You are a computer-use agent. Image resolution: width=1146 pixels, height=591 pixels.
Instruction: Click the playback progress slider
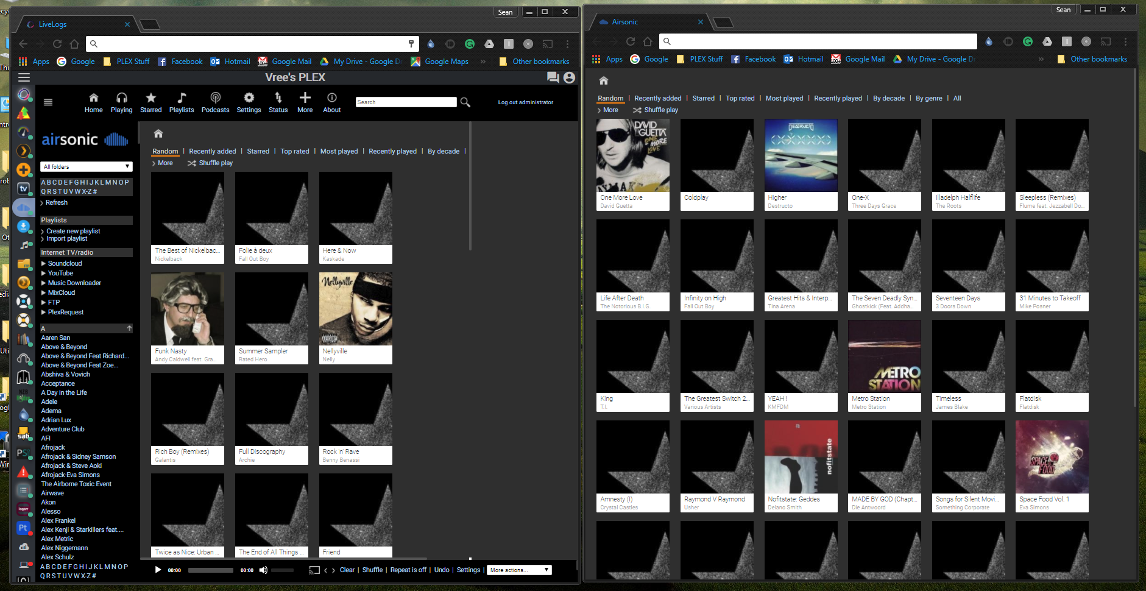click(x=210, y=570)
